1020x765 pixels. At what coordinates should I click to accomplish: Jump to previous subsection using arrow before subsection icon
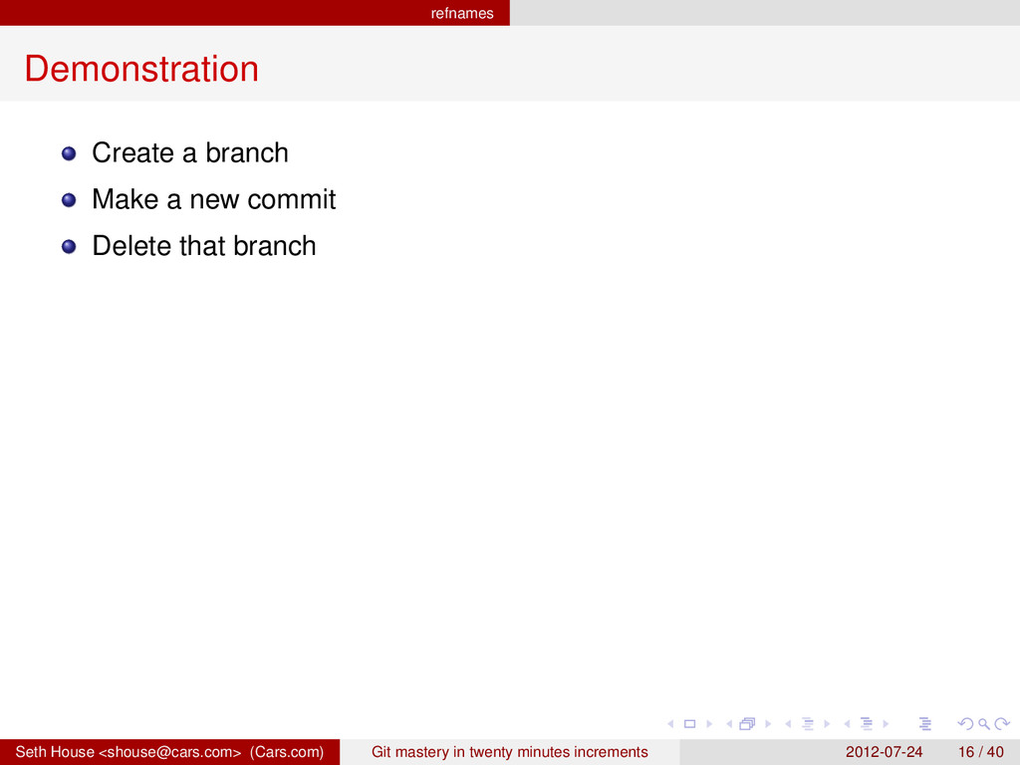(x=788, y=724)
